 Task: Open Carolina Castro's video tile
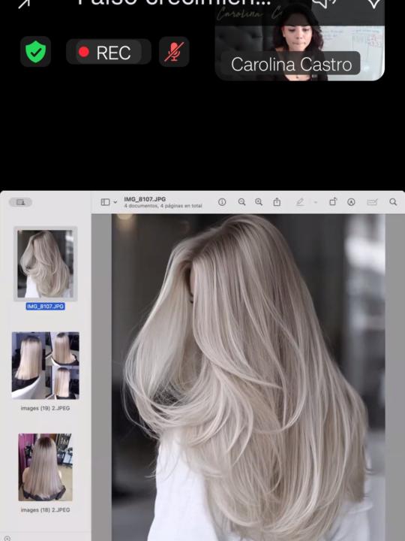[299, 41]
